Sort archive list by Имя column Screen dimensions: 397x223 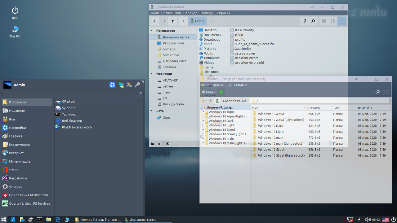click(279, 108)
